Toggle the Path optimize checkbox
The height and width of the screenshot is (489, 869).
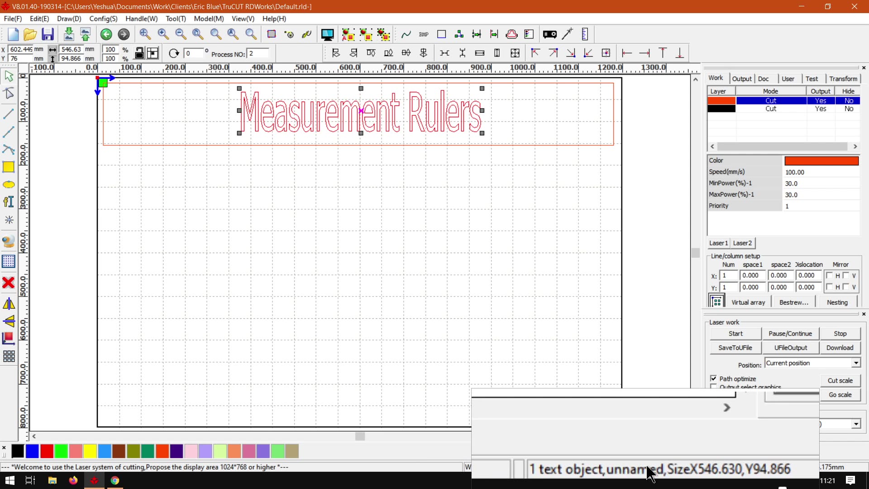coord(714,379)
